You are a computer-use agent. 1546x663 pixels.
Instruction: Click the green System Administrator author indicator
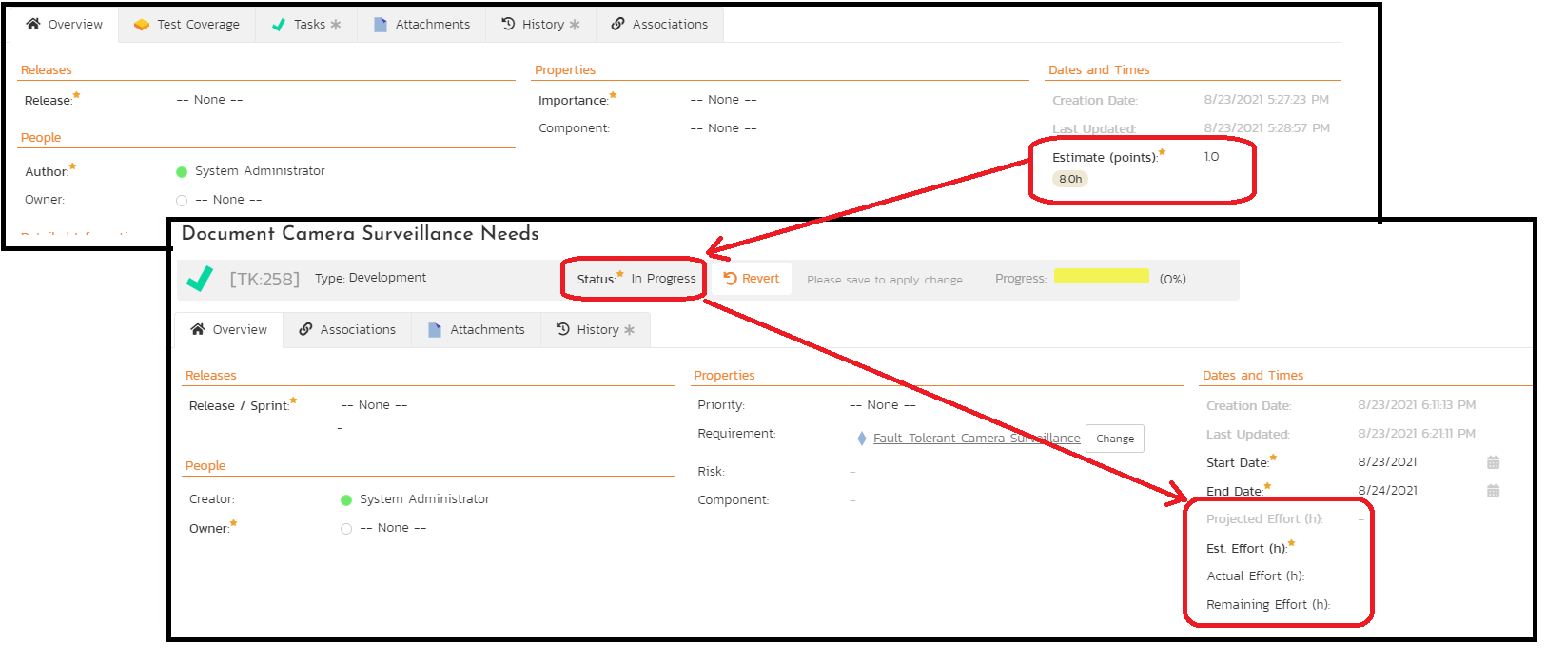[182, 172]
